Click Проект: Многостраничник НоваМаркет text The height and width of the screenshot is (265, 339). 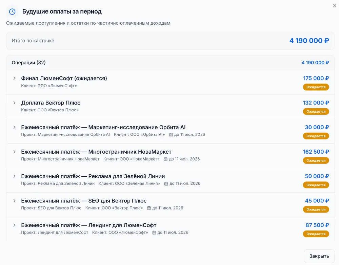[60, 159]
